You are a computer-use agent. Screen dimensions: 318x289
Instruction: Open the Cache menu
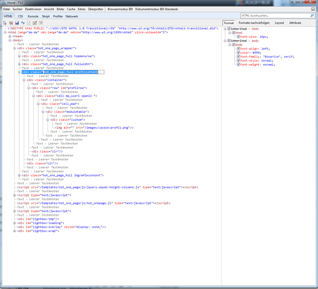(71, 9)
